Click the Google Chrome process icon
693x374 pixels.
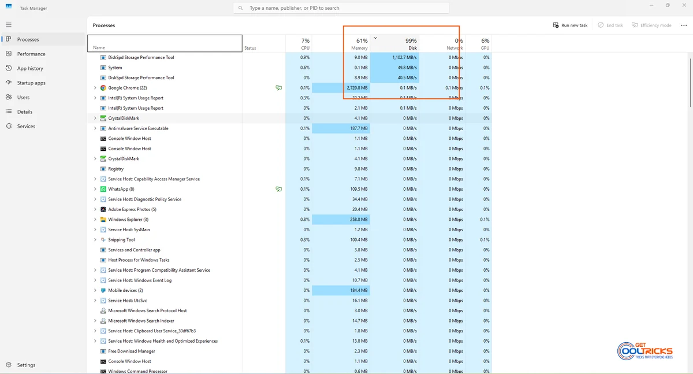point(103,88)
